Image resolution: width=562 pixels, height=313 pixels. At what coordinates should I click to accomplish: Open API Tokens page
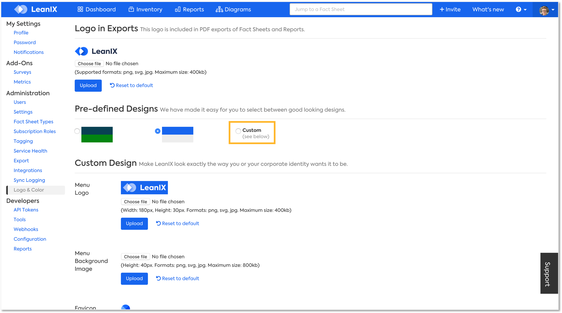pos(26,210)
